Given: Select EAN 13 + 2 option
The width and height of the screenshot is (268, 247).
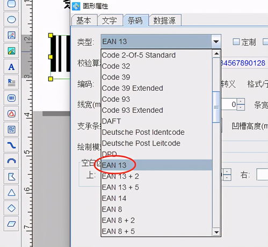Looking at the screenshot, I should (157, 176).
